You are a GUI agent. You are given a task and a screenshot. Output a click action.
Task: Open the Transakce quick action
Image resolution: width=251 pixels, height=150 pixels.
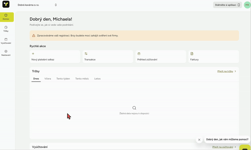click(x=108, y=56)
